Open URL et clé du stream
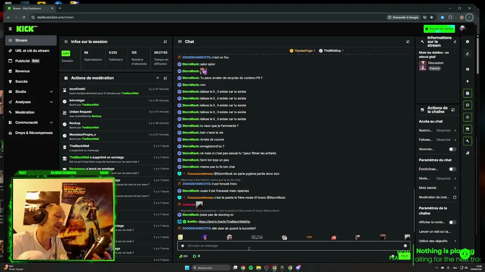 31,51
